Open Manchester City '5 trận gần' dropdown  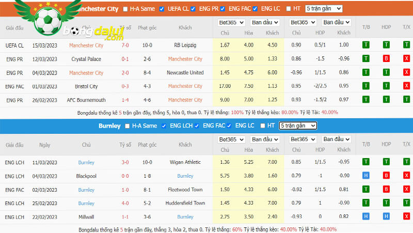pos(324,9)
